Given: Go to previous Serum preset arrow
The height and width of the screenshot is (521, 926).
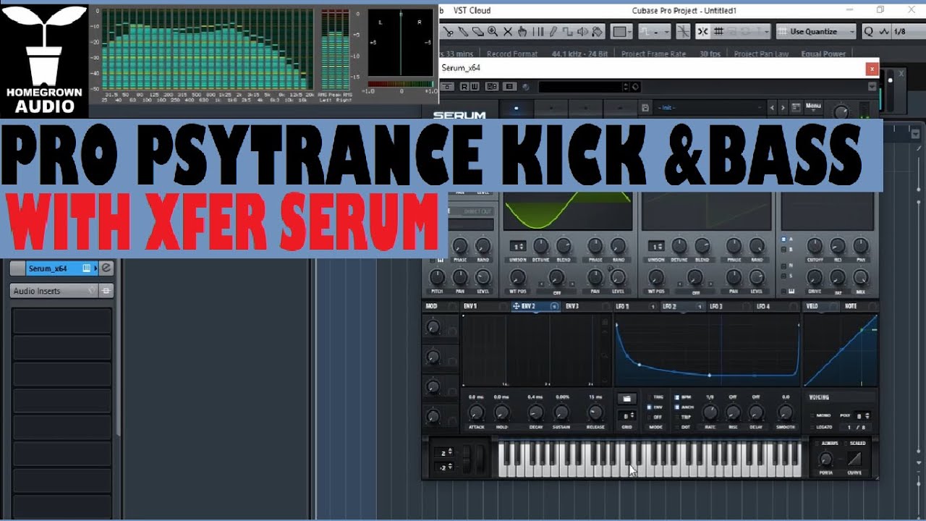Looking at the screenshot, I should click(x=772, y=108).
